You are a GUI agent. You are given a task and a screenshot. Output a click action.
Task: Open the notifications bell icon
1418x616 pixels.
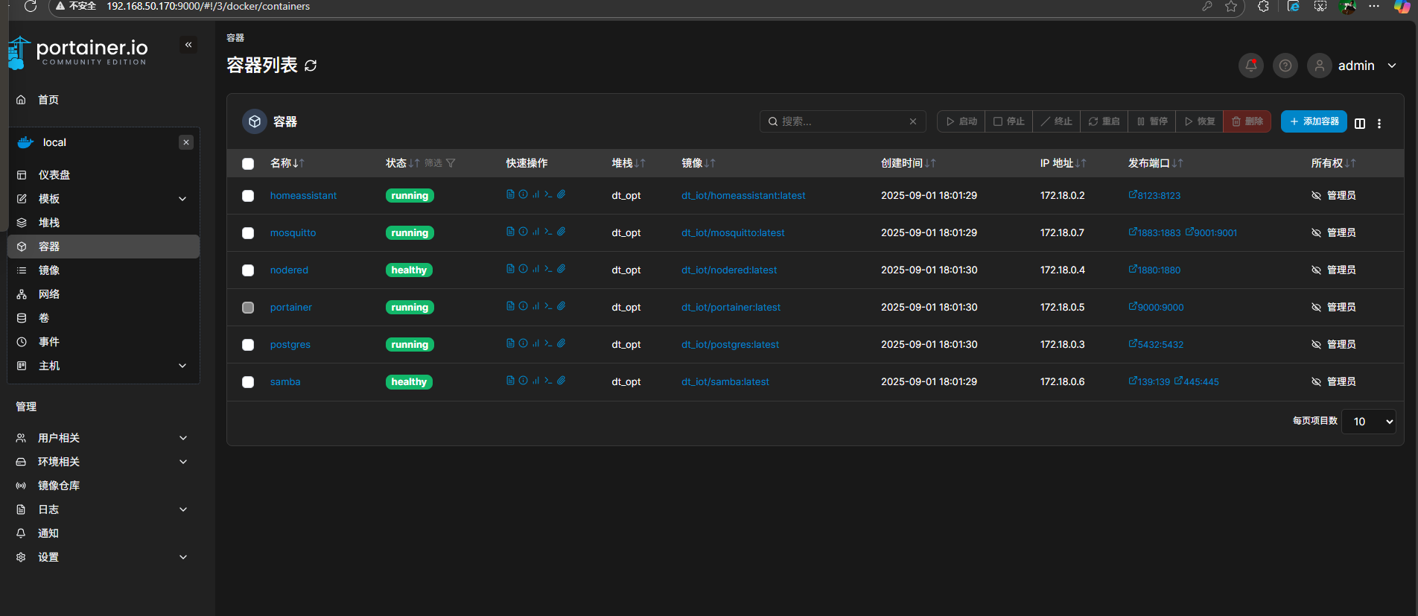coord(1251,66)
